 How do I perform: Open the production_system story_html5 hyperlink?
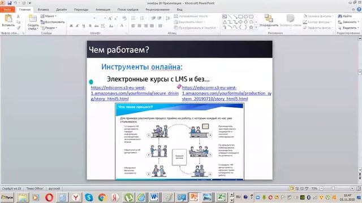[x=227, y=93]
